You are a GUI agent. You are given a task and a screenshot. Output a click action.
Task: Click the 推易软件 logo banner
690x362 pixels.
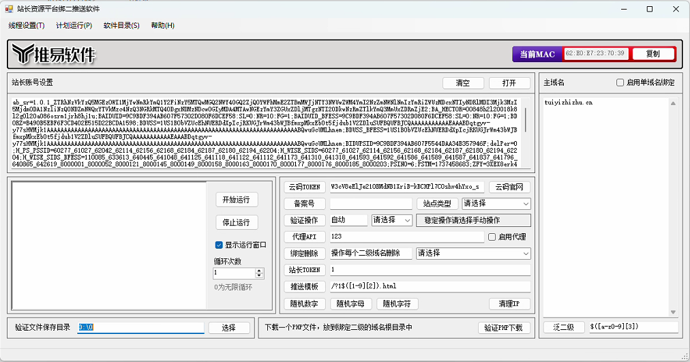pyautogui.click(x=53, y=55)
